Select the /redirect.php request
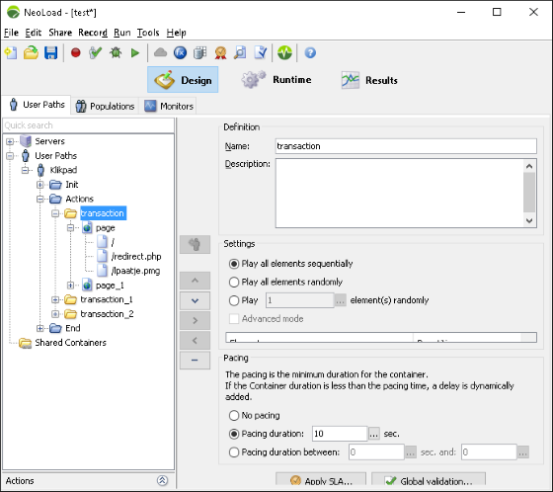 [136, 257]
